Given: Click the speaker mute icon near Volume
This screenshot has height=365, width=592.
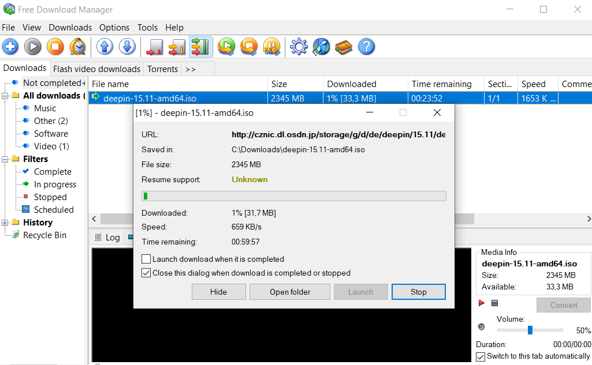Looking at the screenshot, I should [x=481, y=327].
